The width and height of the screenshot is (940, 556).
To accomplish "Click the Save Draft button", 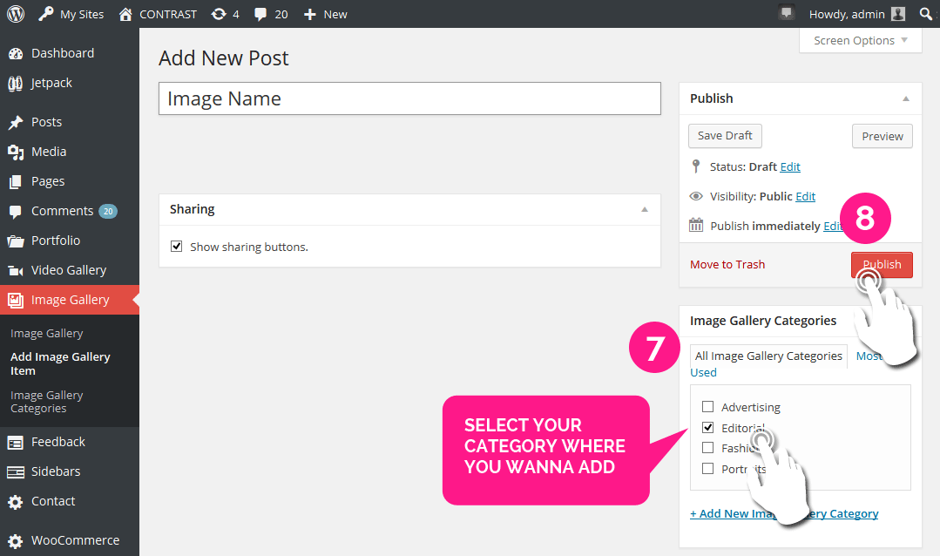I will pyautogui.click(x=725, y=136).
